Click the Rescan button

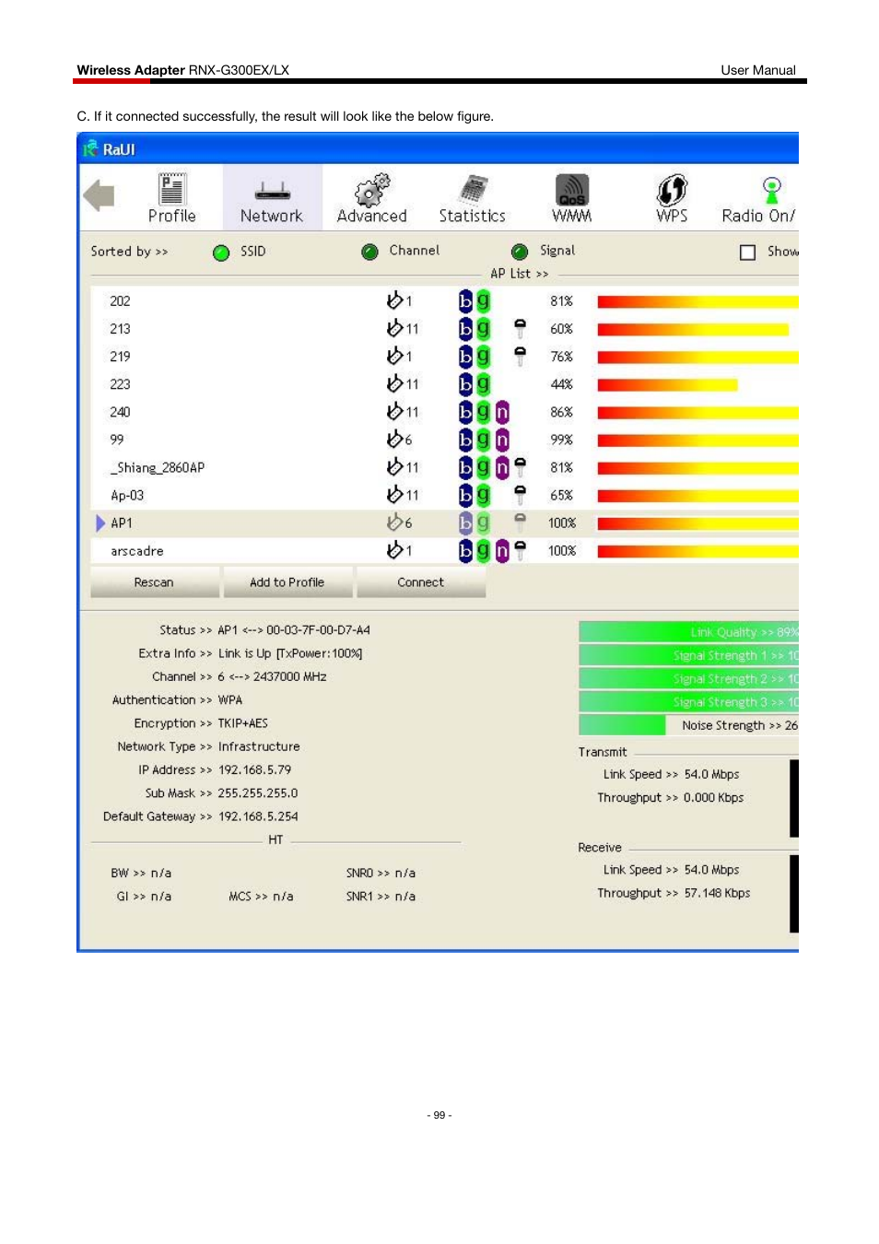[x=155, y=582]
